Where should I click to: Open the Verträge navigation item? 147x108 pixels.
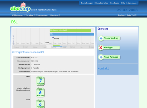coord(29,15)
